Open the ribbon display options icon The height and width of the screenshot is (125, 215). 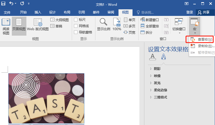pyautogui.click(x=186, y=4)
